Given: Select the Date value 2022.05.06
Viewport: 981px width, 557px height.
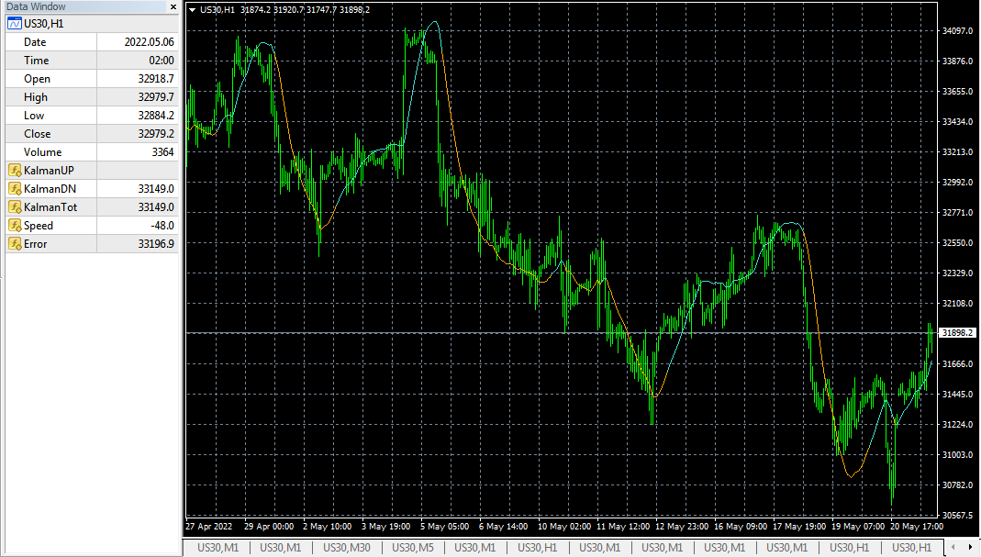Looking at the screenshot, I should [x=149, y=42].
